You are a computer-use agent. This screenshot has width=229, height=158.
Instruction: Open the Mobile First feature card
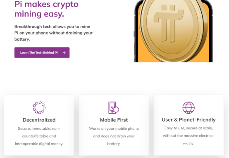click(x=114, y=125)
